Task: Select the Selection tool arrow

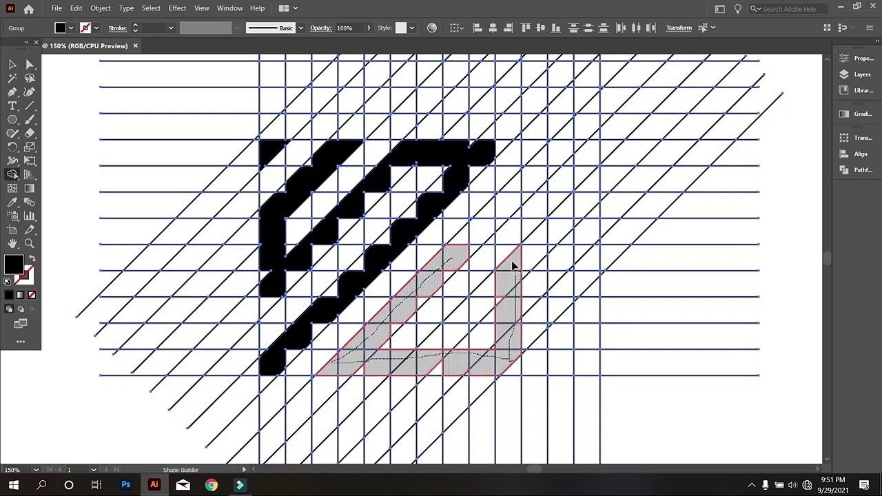Action: pos(12,64)
